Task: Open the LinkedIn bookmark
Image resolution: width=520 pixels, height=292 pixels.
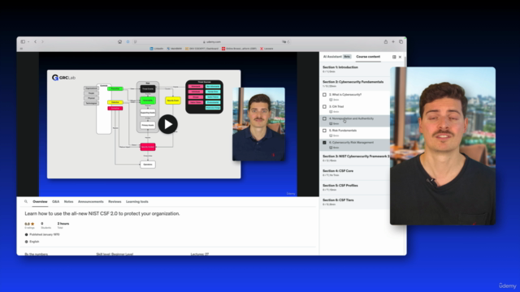Action: (x=157, y=49)
